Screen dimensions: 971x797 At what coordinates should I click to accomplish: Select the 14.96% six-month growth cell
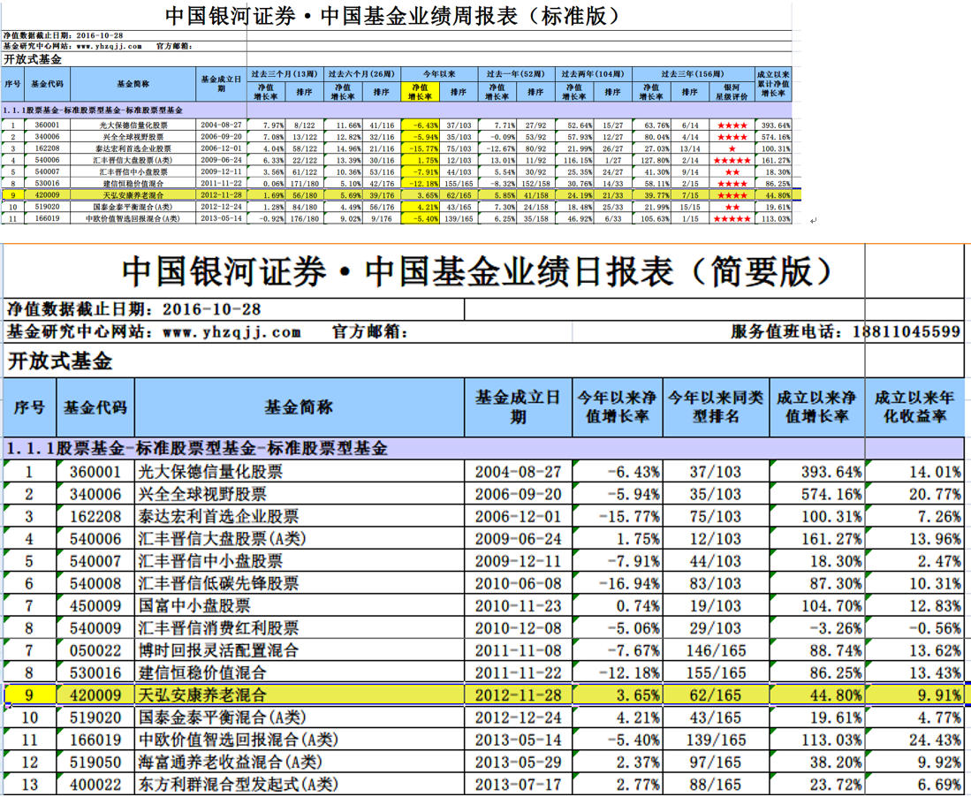tap(343, 148)
